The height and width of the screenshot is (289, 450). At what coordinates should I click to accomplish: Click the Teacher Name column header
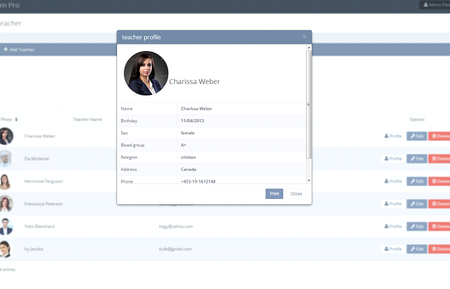coord(87,120)
